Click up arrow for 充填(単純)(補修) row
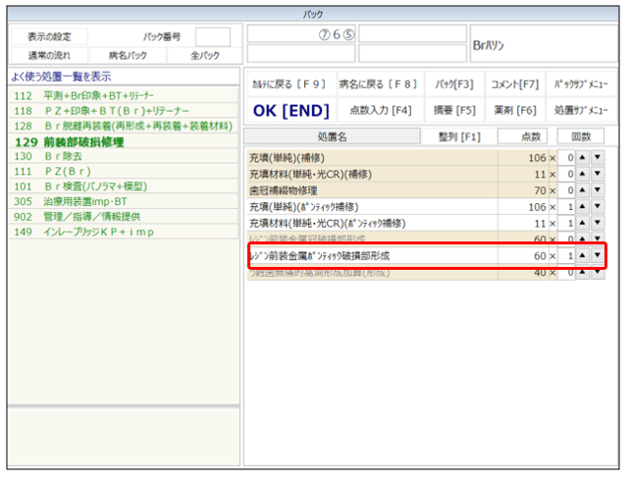 click(582, 158)
